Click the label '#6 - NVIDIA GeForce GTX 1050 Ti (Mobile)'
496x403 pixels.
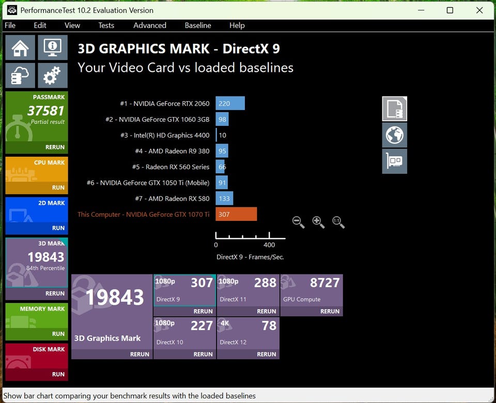point(148,183)
